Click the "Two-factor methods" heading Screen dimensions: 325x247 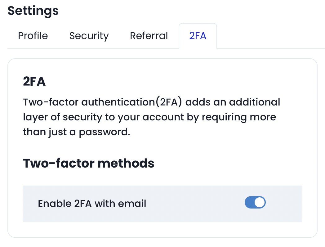[88, 163]
